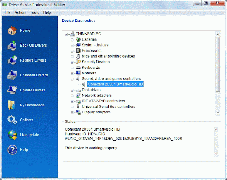
Task: Click the THINKPAD-PC computer icon
Action: click(72, 34)
